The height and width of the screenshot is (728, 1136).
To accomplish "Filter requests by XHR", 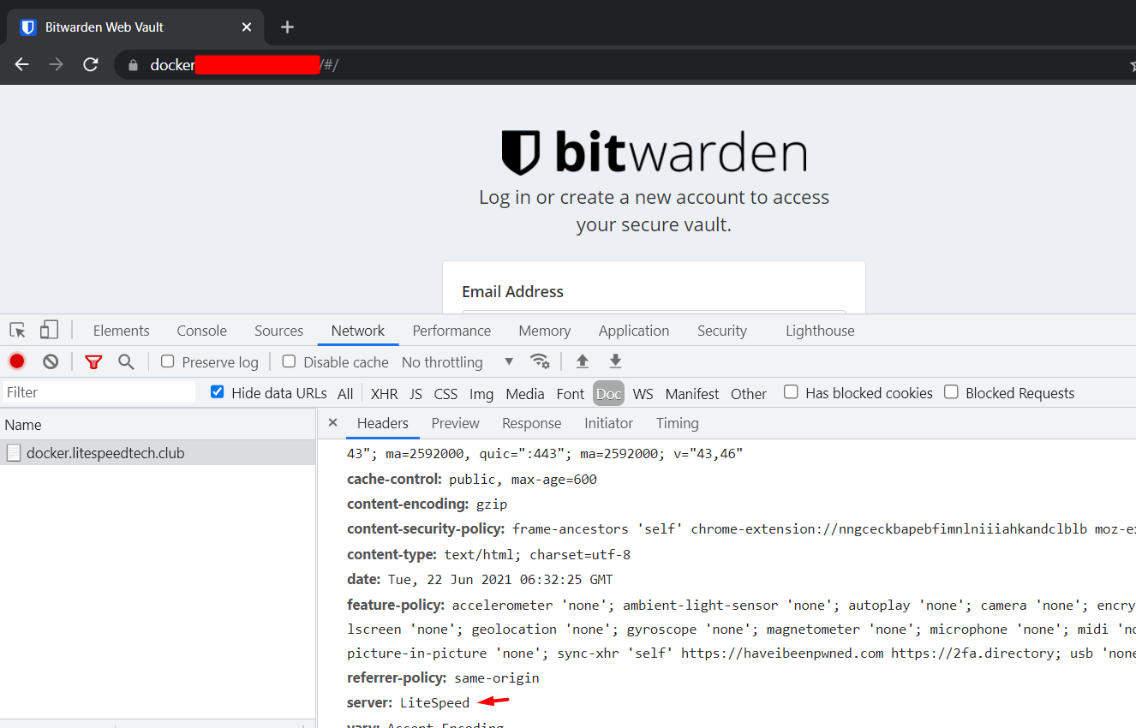I will coord(385,394).
